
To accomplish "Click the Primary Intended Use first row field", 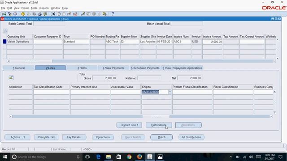I will tap(90, 92).
